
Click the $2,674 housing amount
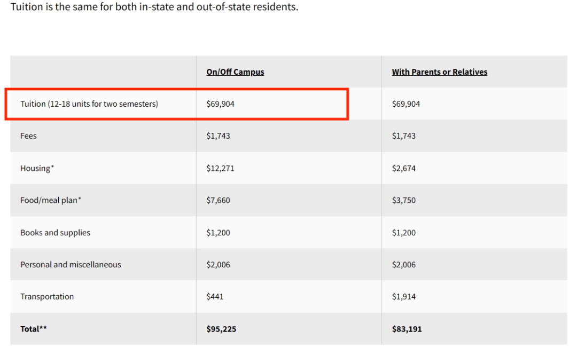click(404, 168)
